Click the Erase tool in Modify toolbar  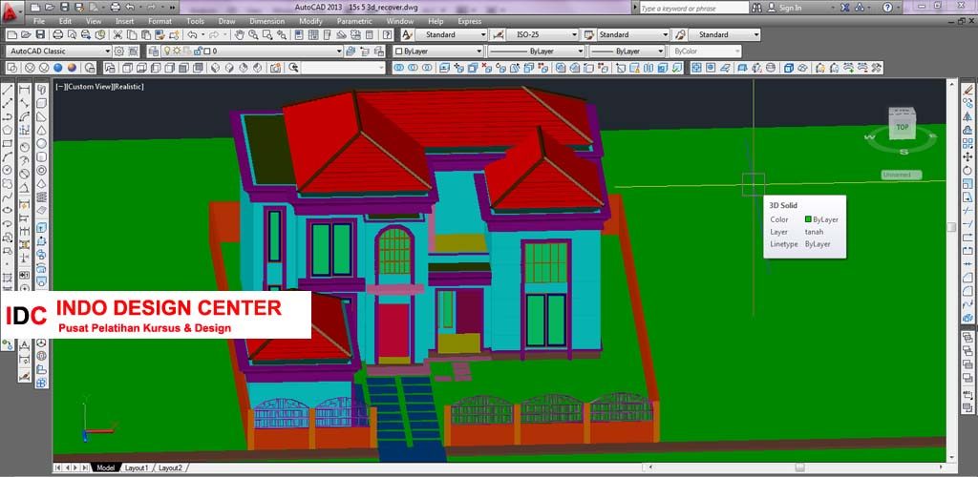pyautogui.click(x=968, y=90)
